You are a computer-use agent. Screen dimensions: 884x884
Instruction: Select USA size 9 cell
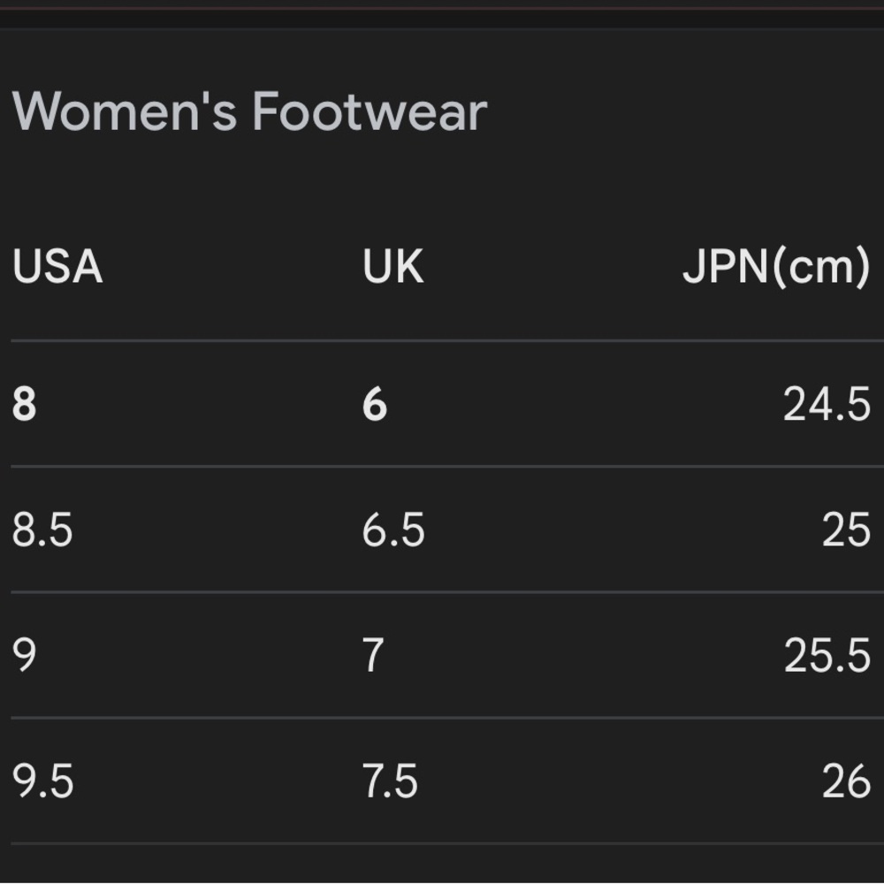24,656
